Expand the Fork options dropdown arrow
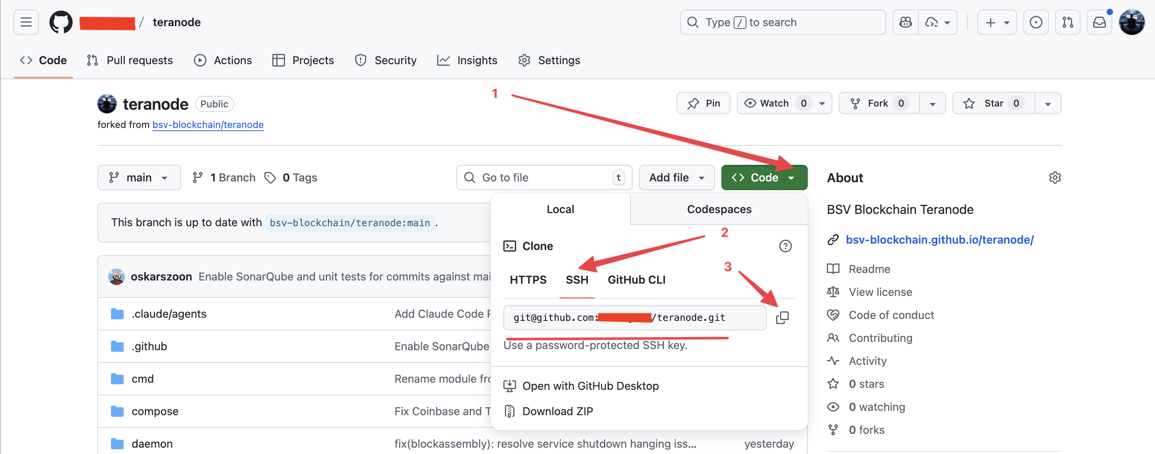The image size is (1155, 454). coord(932,103)
